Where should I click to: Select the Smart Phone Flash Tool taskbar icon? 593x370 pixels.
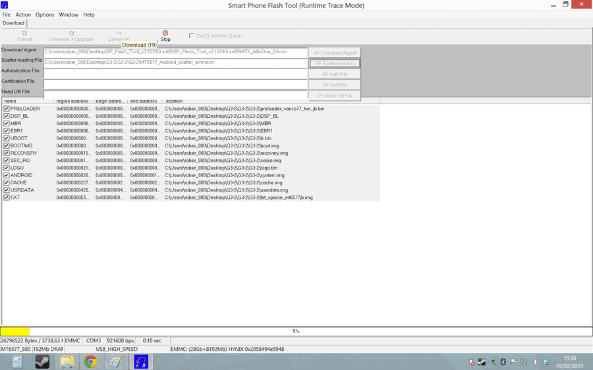click(141, 361)
